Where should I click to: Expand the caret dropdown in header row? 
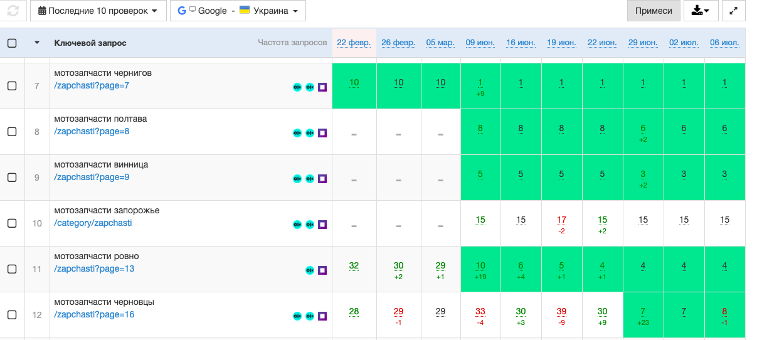[37, 43]
